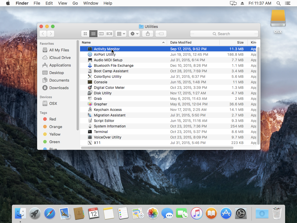Open Launchpad from the Dock
The image size is (297, 223).
[x=35, y=213]
